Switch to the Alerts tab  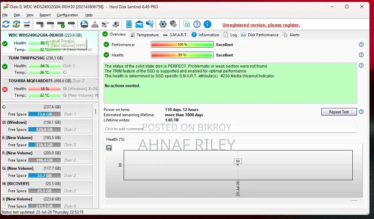[291, 35]
